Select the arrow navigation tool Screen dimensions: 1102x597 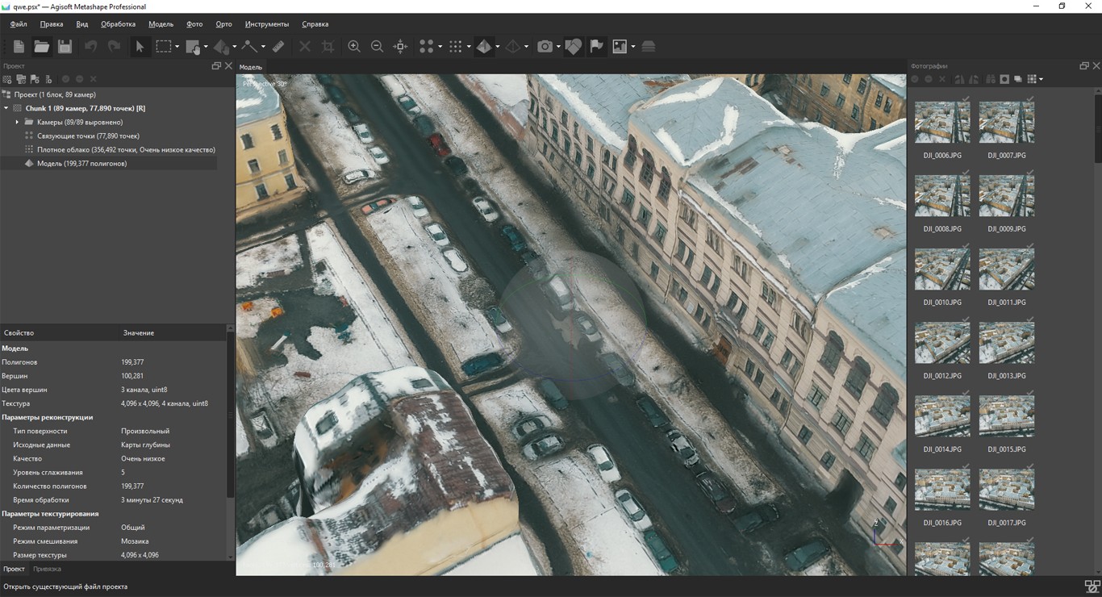140,47
